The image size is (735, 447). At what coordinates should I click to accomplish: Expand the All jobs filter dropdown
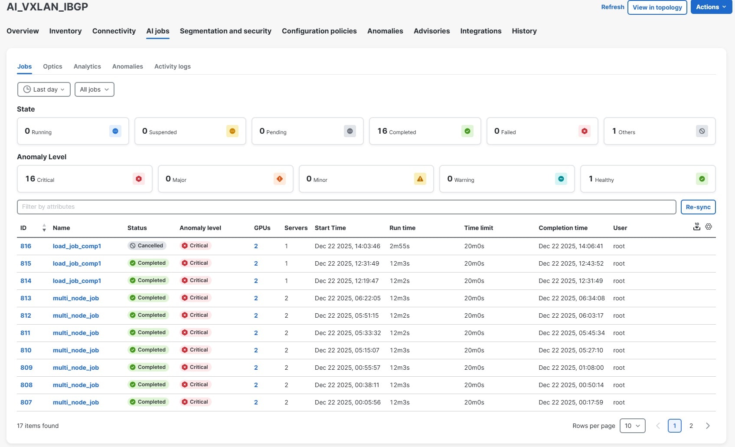(94, 89)
